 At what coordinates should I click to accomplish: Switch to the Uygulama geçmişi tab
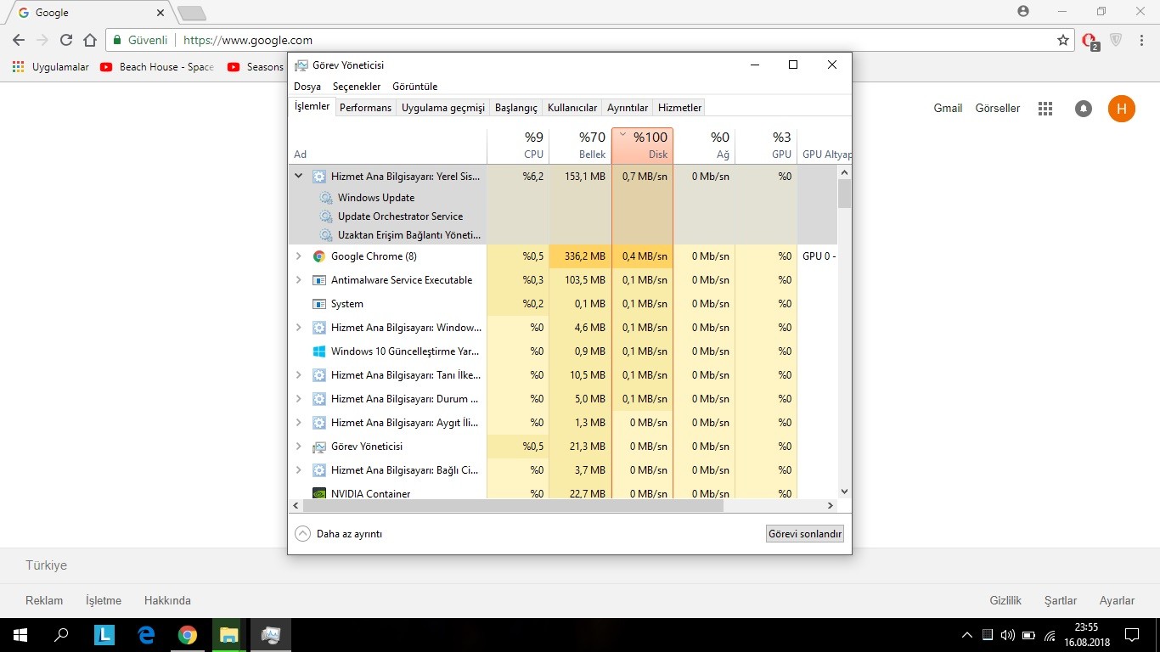point(443,108)
